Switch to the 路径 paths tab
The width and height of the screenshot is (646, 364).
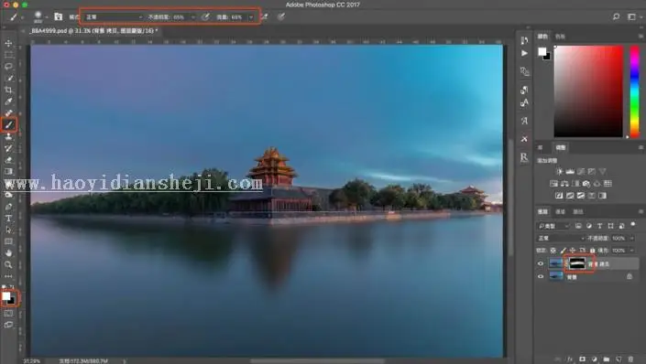(578, 212)
